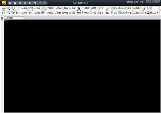Click the 移动 move tool
The width and height of the screenshot is (161, 113).
[x=121, y=8]
